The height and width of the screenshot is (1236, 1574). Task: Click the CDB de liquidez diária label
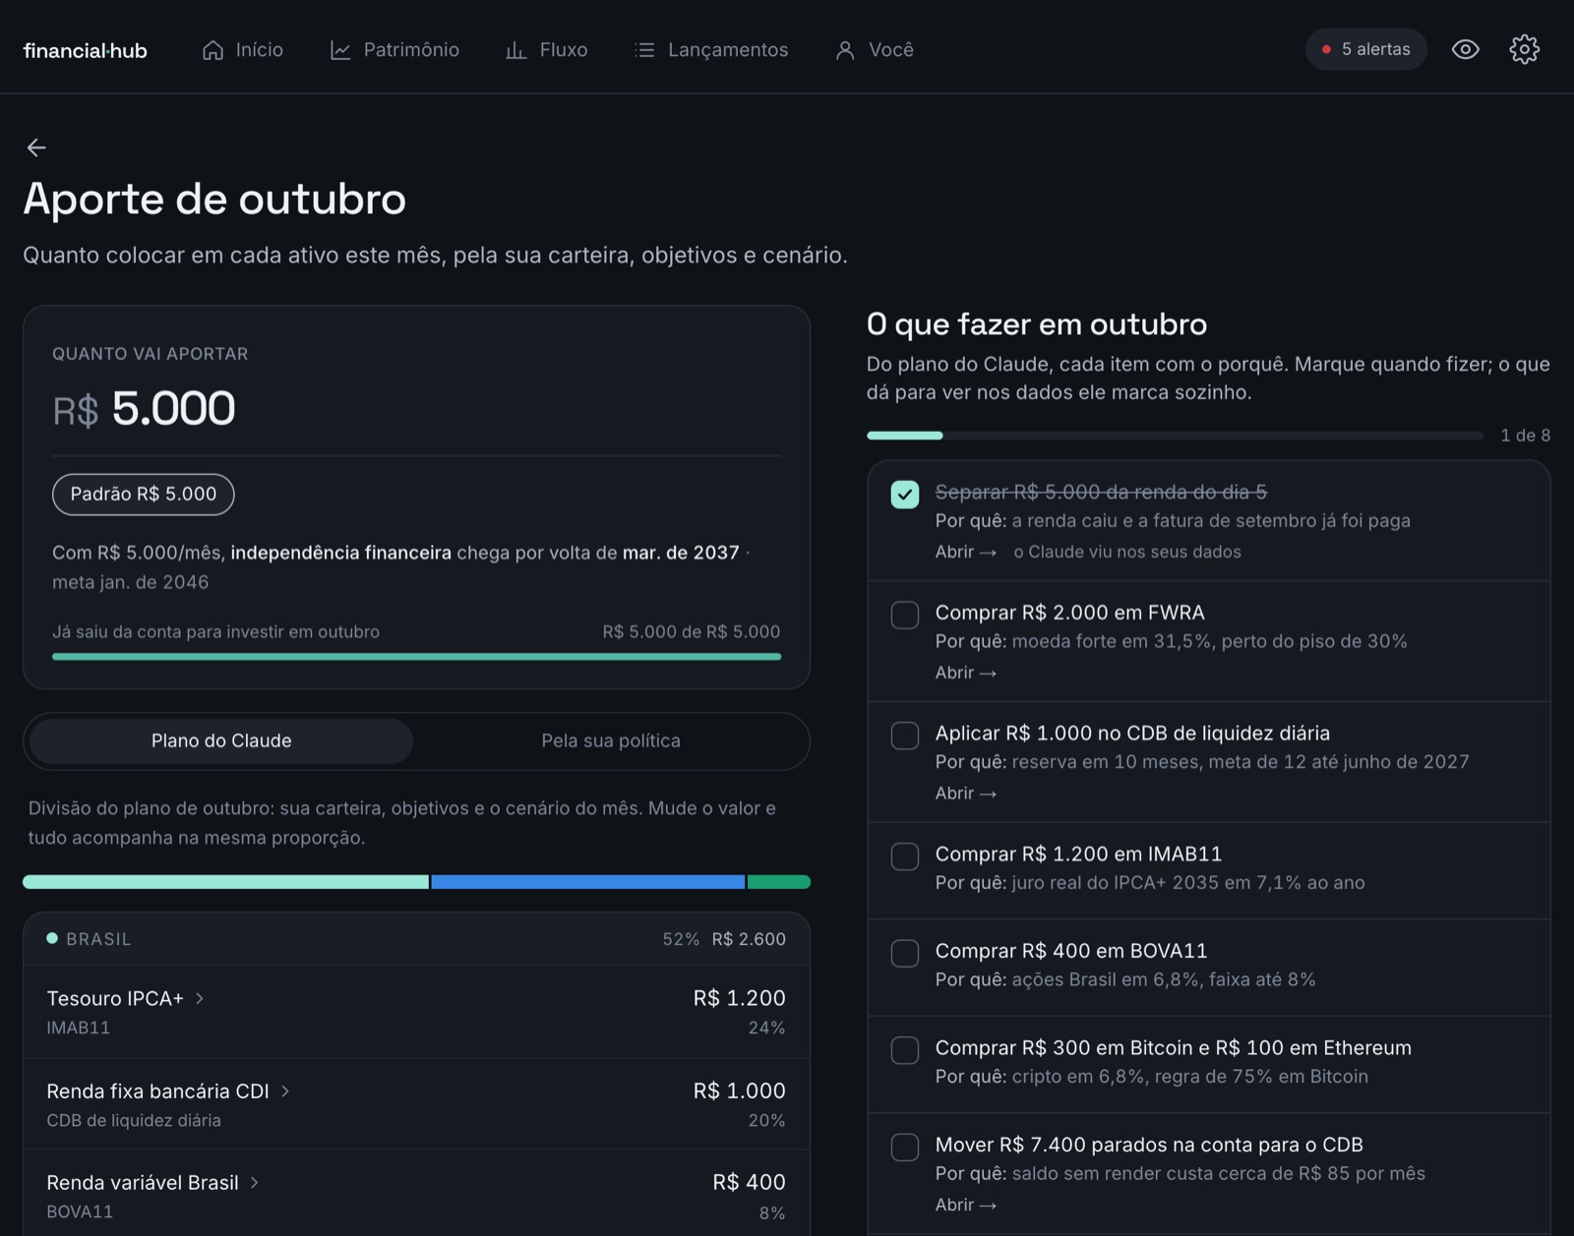click(134, 1120)
